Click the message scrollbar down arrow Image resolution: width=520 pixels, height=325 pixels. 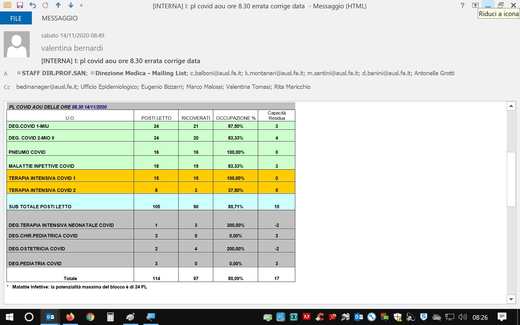click(511, 299)
